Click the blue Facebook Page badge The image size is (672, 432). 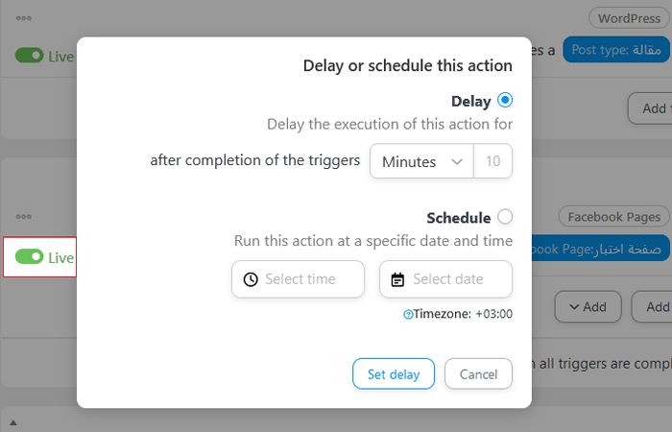pos(599,250)
